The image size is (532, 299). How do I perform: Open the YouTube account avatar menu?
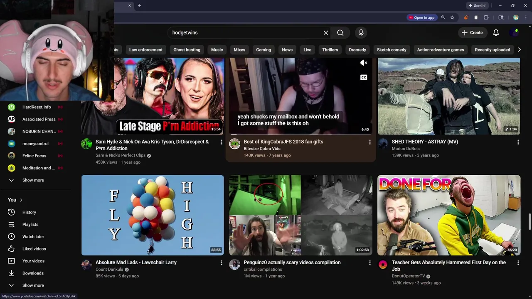[x=515, y=32]
